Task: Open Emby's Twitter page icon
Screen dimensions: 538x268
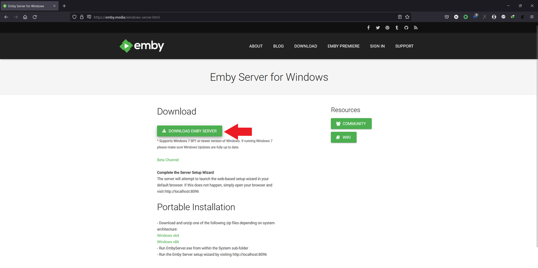Action: point(378,28)
